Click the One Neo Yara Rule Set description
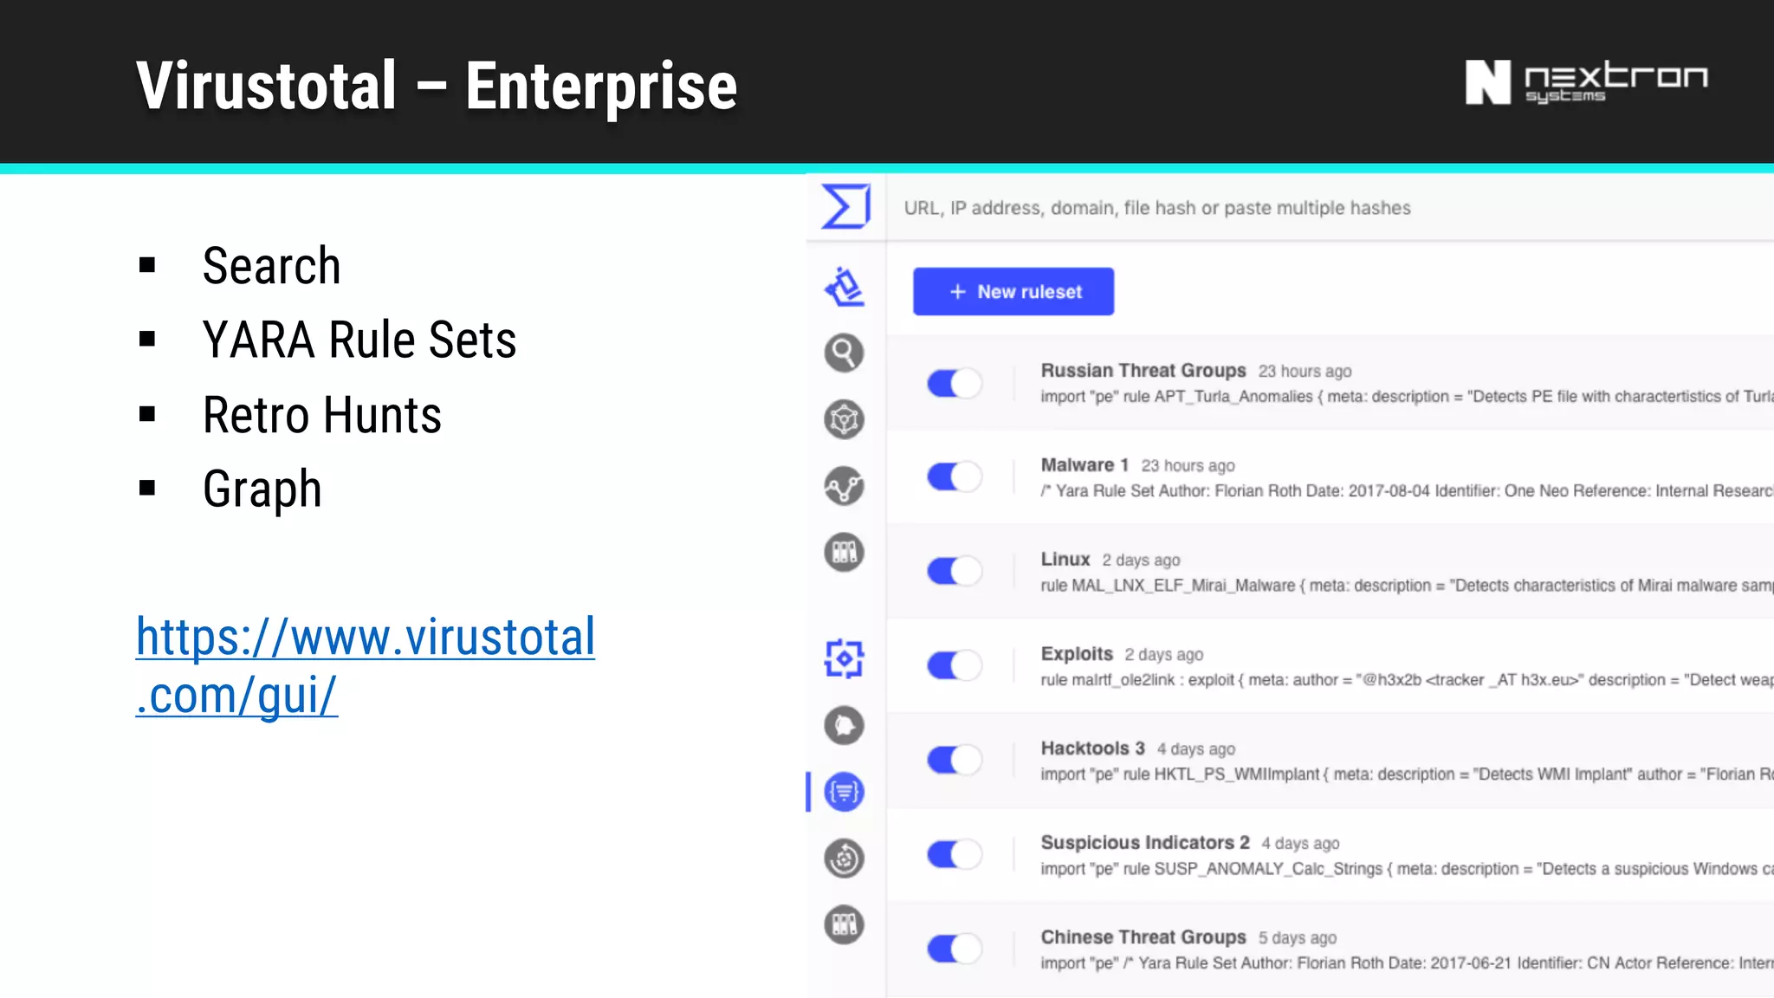This screenshot has width=1774, height=998. 1407,491
